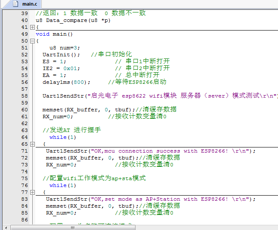Click the 'IE2 = 0x01;' statement

[x=61, y=68]
